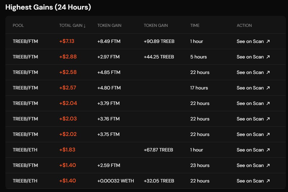This screenshot has width=288, height=192.
Task: Click the +0.00032 WETH token gain
Action: click(116, 181)
